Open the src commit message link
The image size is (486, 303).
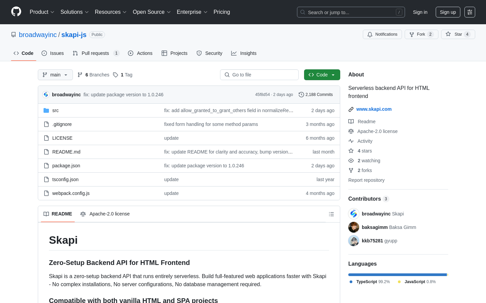click(x=229, y=110)
